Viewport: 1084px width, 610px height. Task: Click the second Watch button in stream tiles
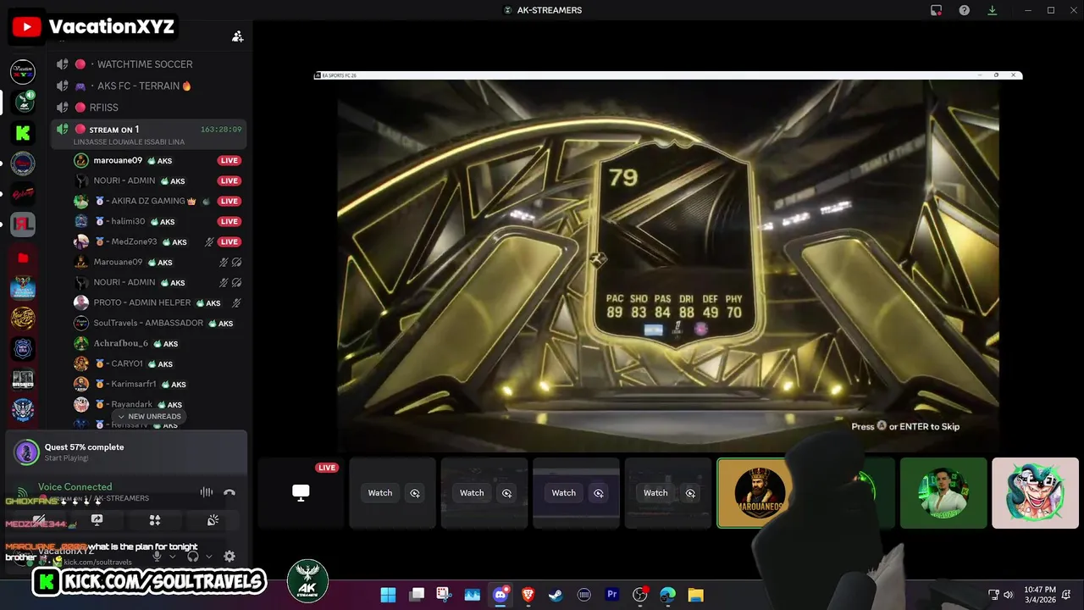pos(472,493)
